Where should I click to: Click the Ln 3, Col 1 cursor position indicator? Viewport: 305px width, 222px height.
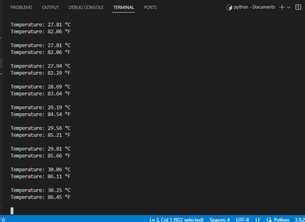[x=176, y=220]
